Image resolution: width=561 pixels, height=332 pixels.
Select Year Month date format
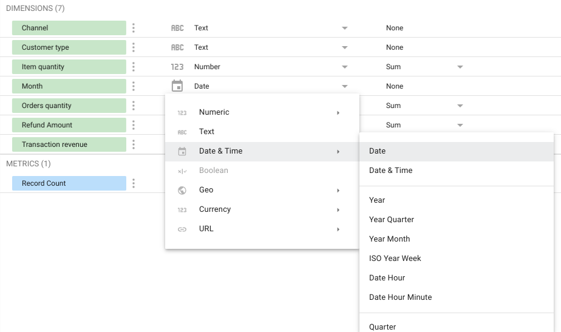click(389, 239)
